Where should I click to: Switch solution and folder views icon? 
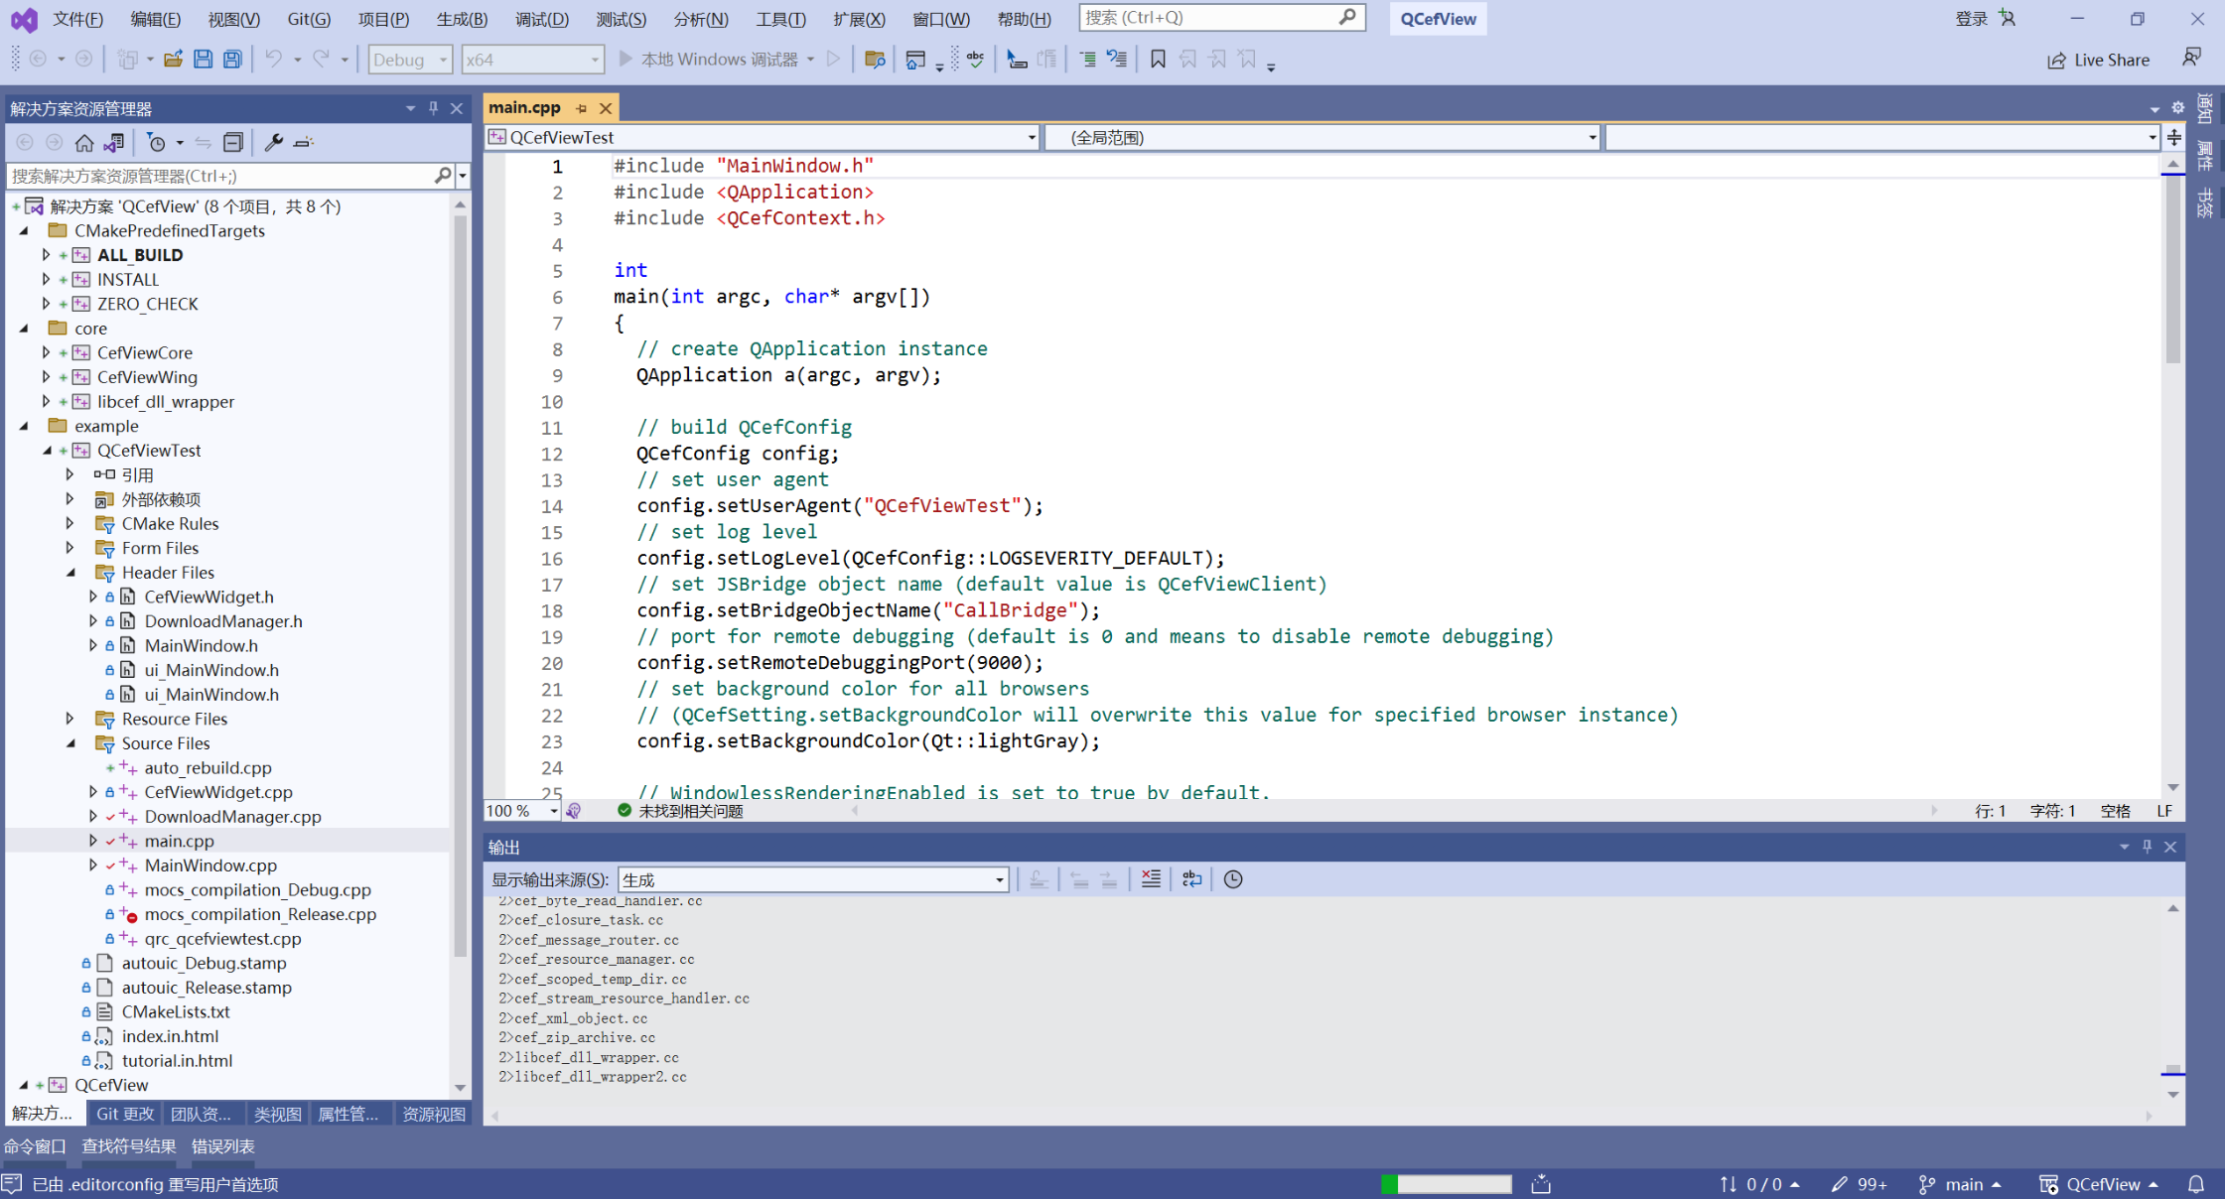tap(114, 143)
